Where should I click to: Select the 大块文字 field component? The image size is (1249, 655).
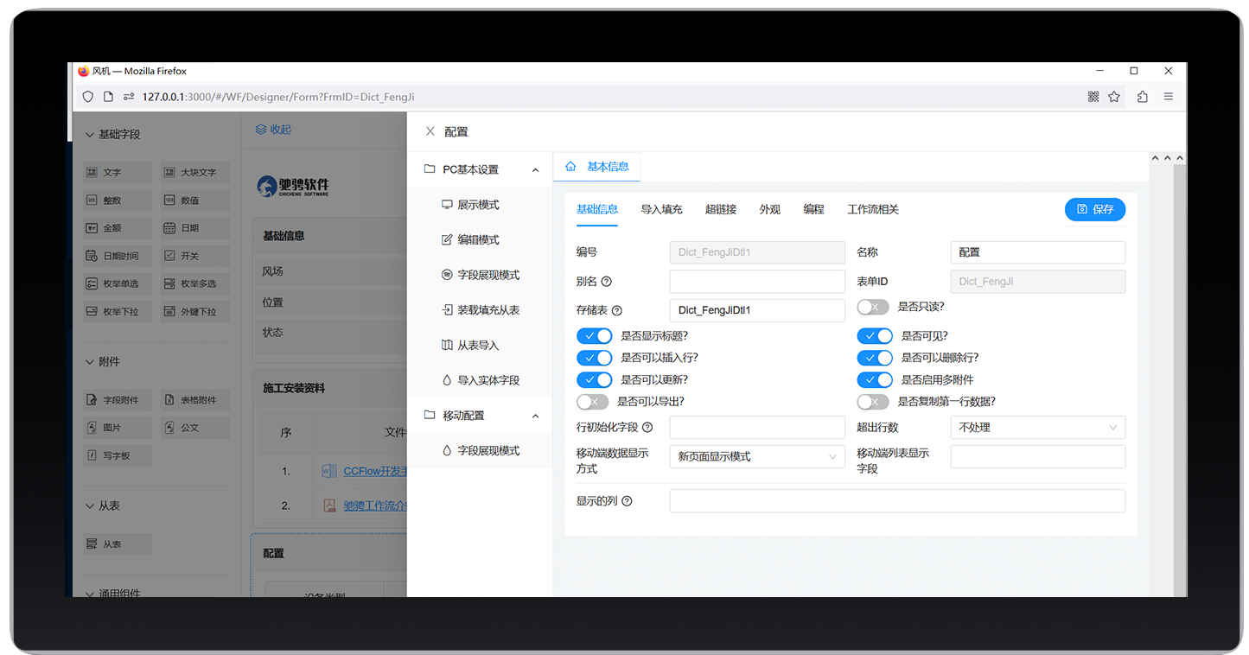[x=195, y=172]
